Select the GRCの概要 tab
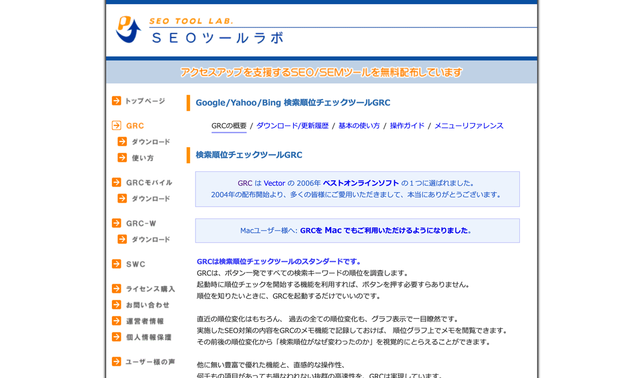 click(229, 126)
